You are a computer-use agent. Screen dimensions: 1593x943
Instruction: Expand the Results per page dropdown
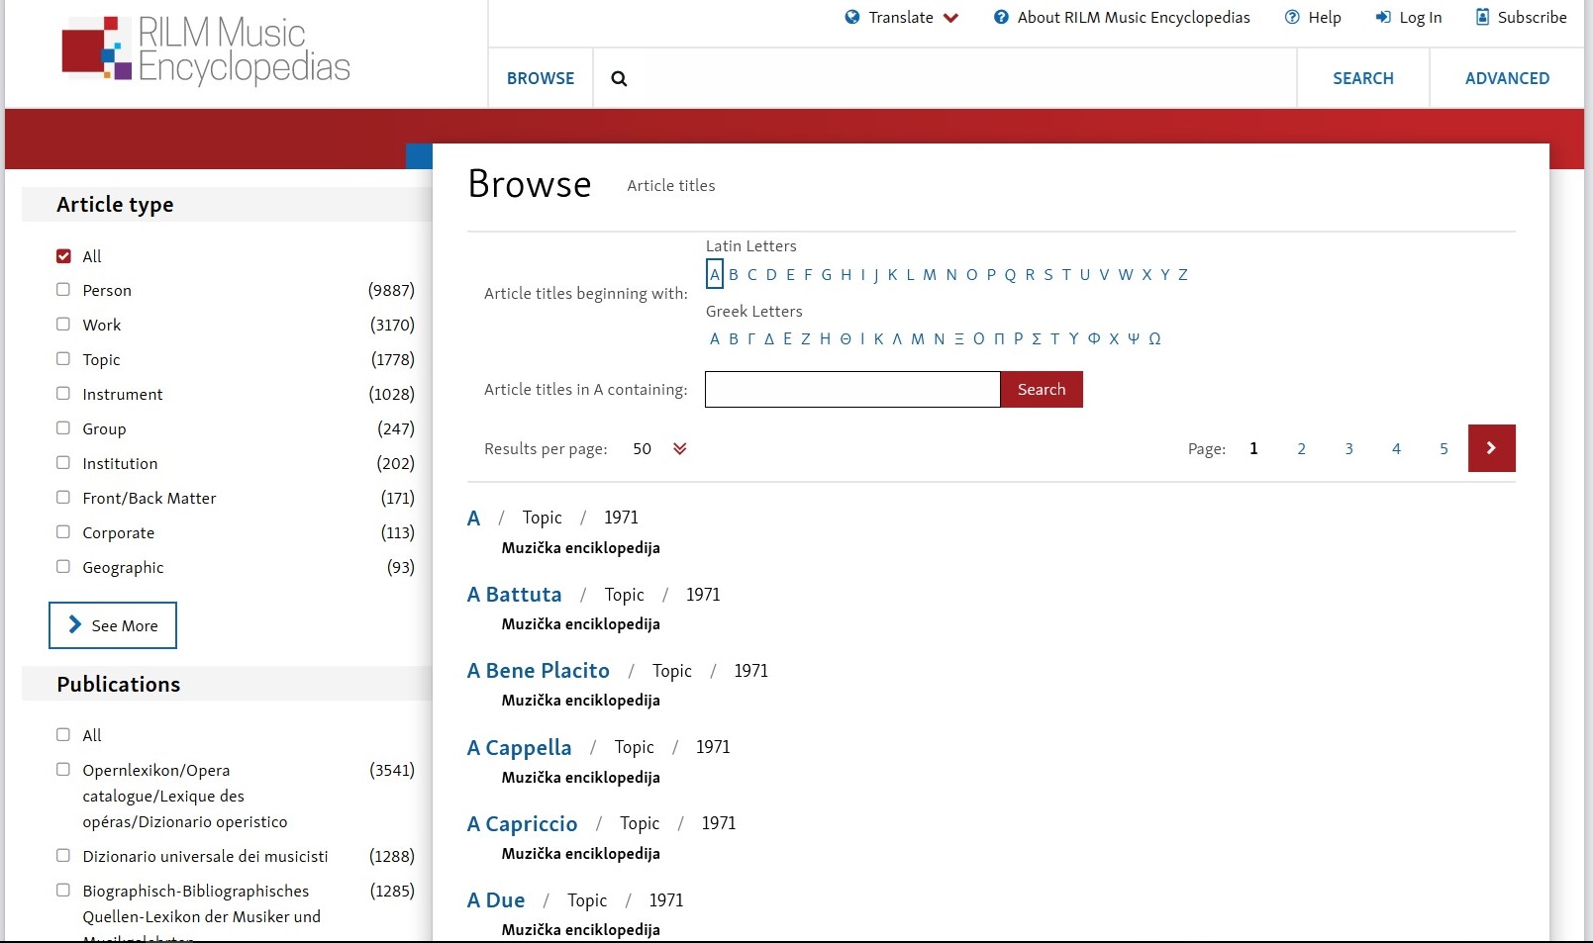tap(679, 448)
